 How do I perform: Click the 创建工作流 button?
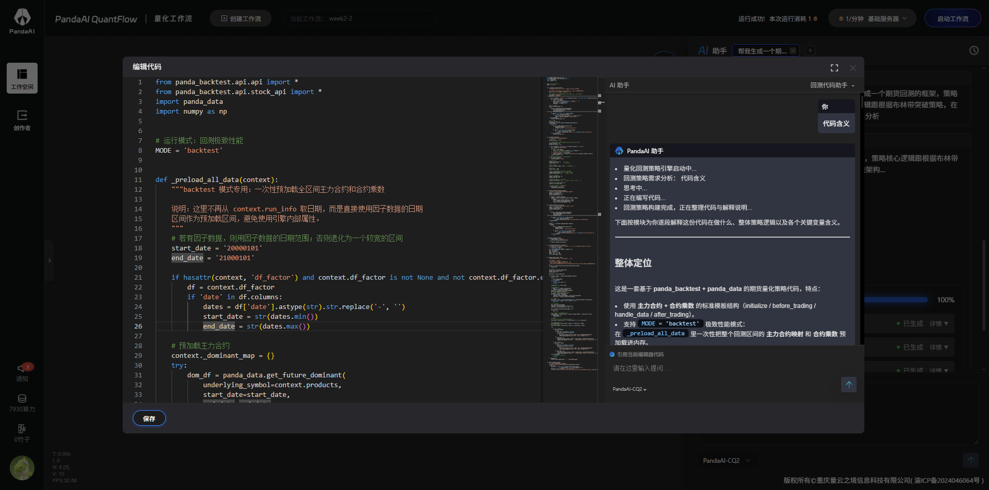[241, 19]
